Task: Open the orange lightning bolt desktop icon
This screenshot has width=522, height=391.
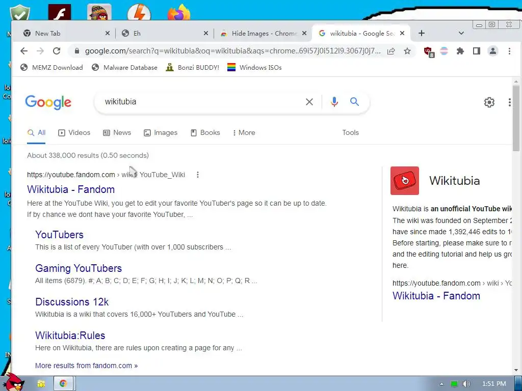Action: pyautogui.click(x=139, y=13)
